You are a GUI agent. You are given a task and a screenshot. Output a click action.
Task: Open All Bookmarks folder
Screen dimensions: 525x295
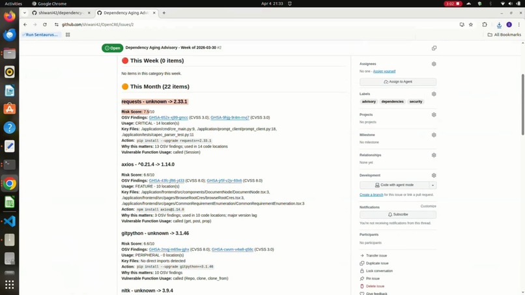coord(504,35)
